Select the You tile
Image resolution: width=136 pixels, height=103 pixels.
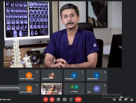click(97, 89)
